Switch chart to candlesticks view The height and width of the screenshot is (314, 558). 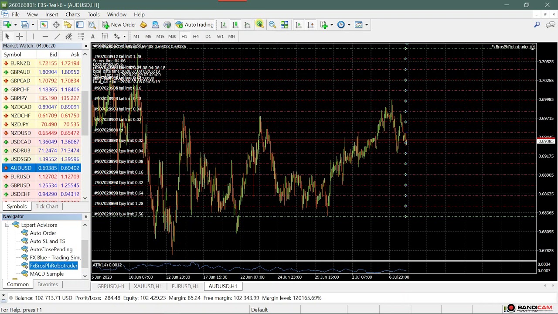click(235, 25)
